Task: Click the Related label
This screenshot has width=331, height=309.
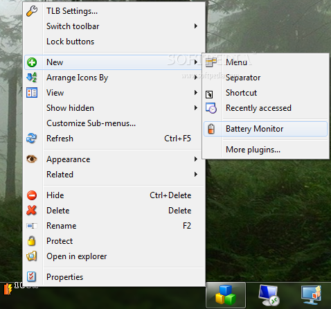Action: tap(60, 175)
